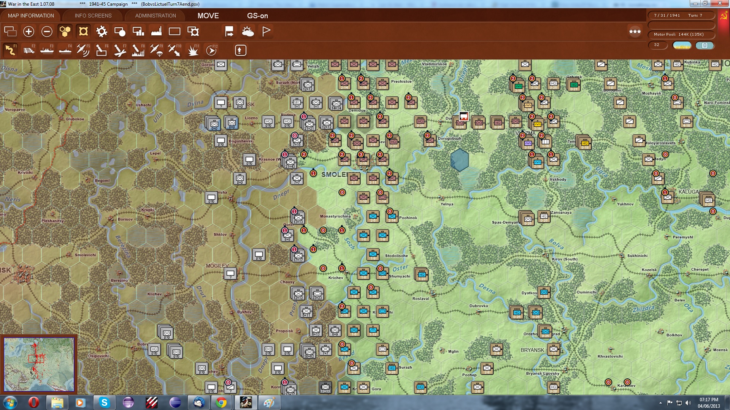This screenshot has height=410, width=730.
Task: Click the taskbar clock showing 07:17 PM
Action: coord(709,403)
